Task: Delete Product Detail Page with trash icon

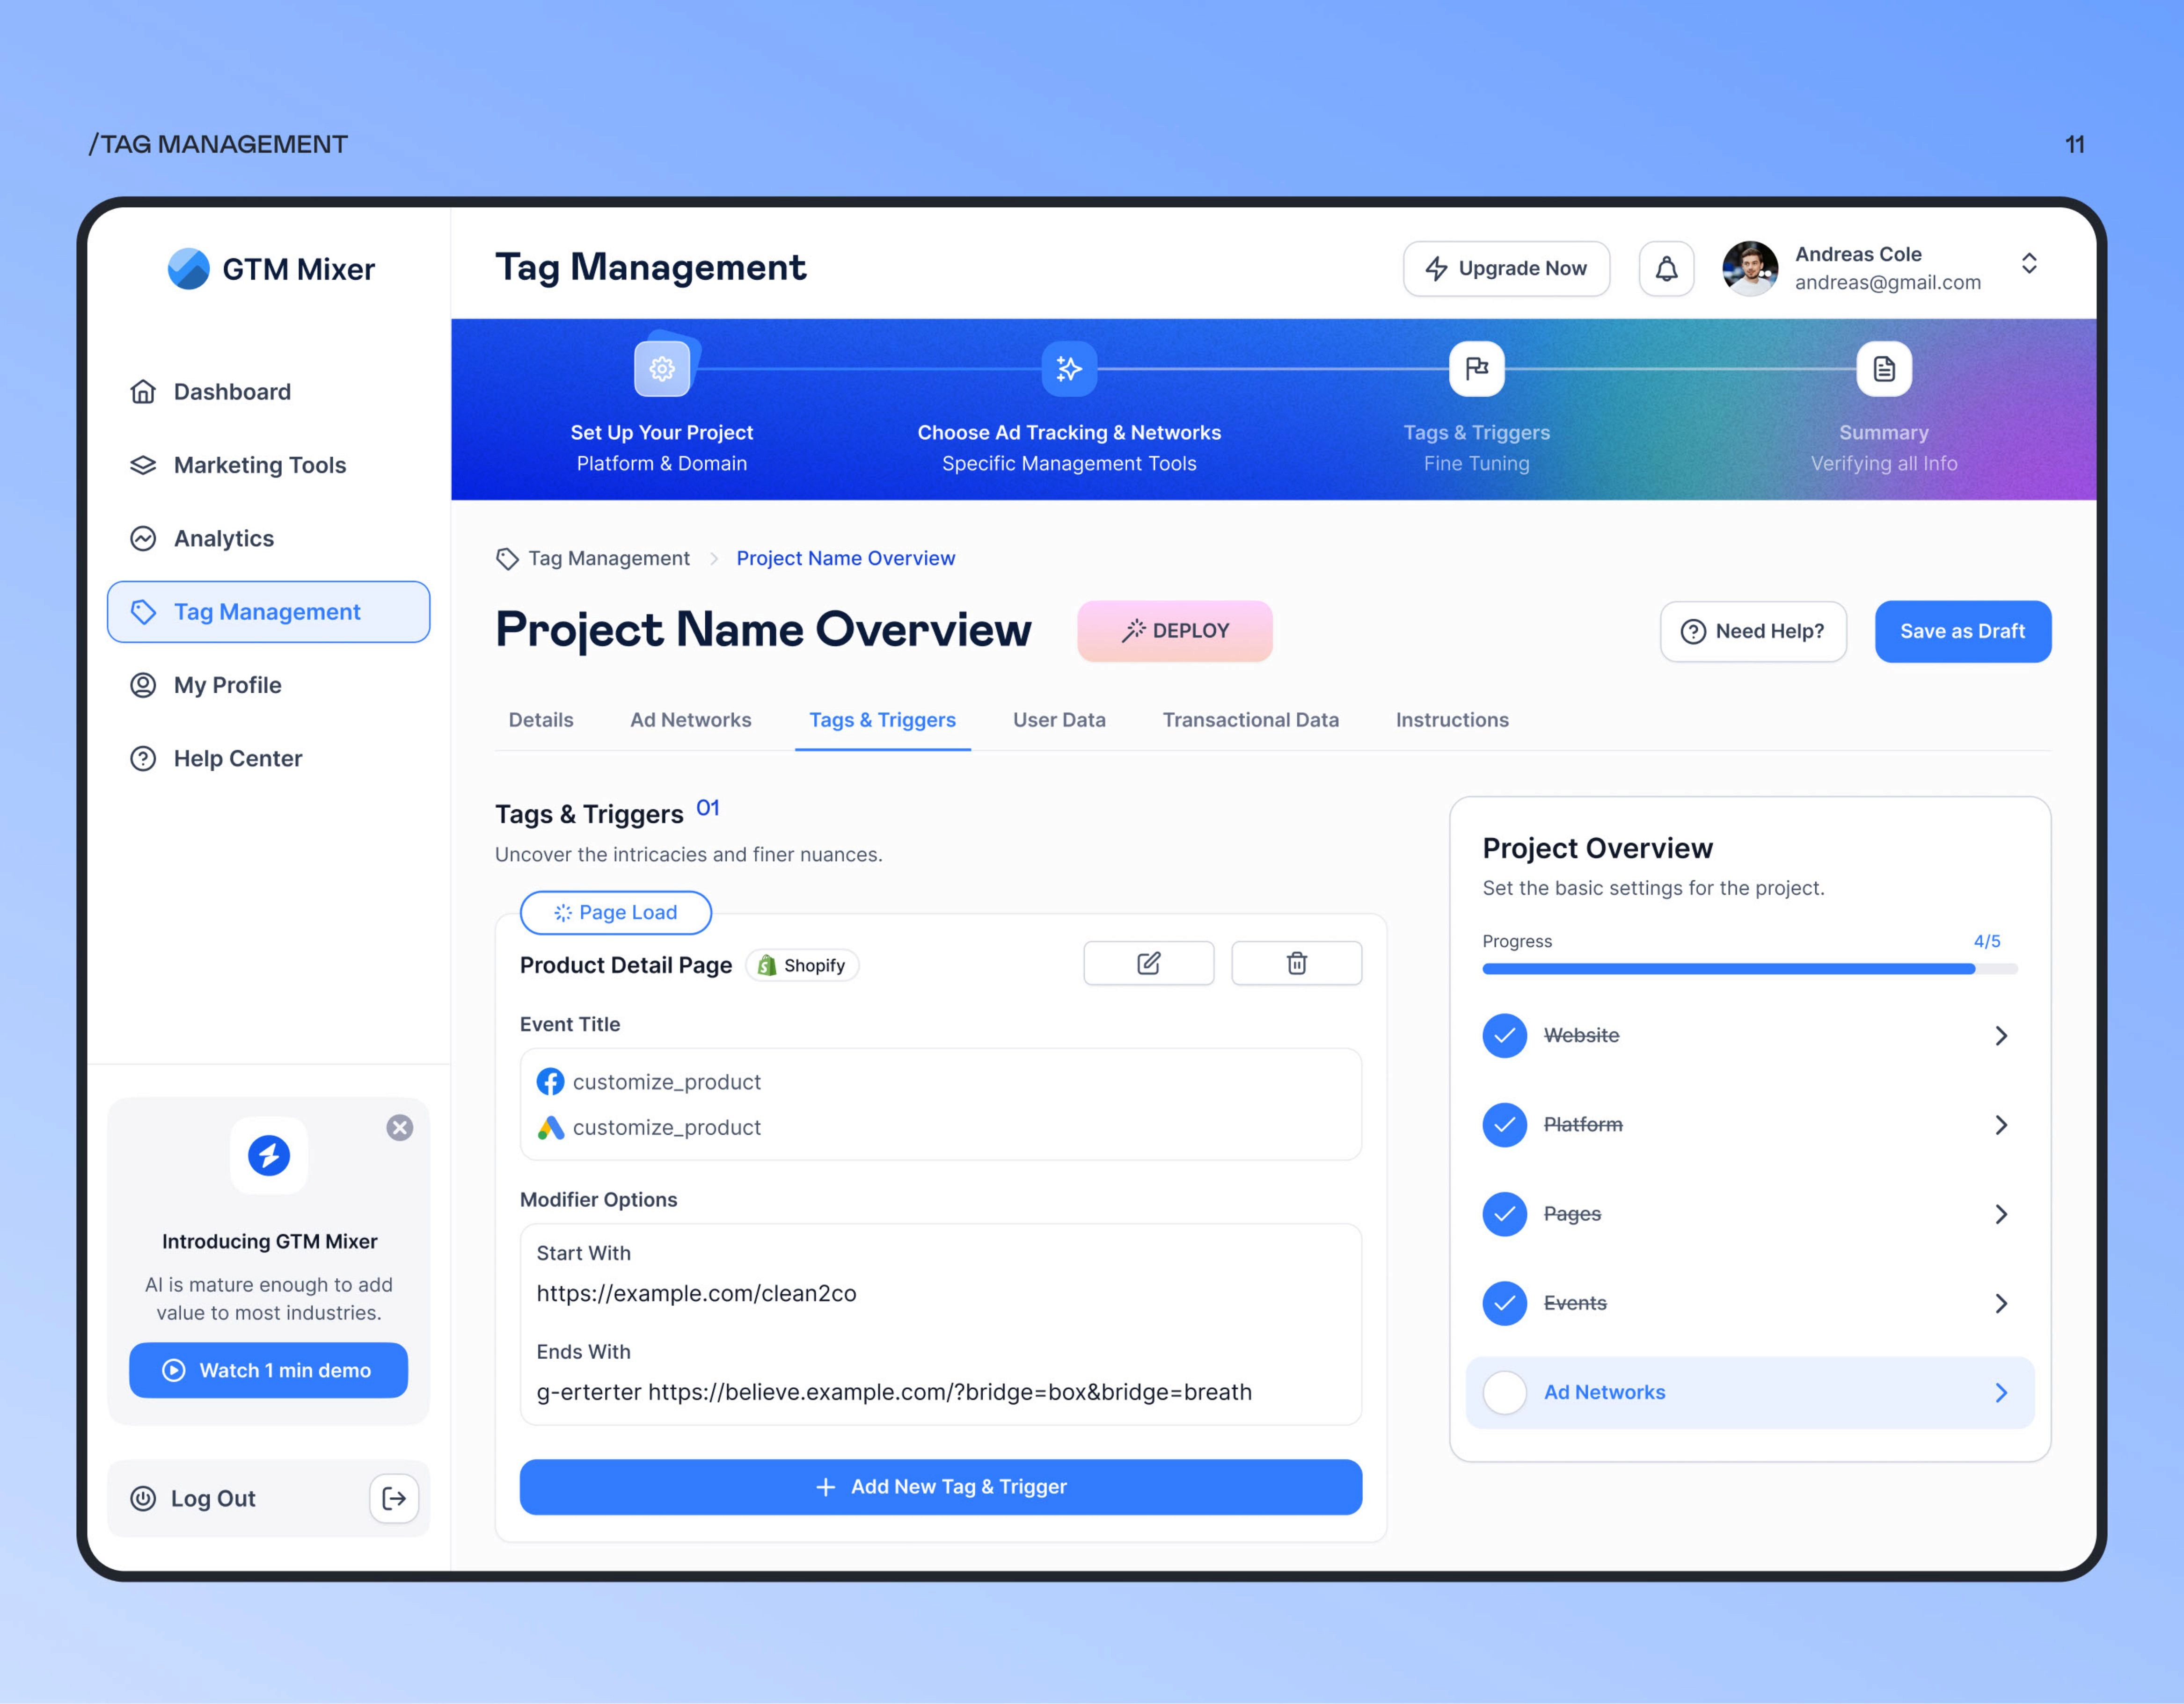Action: coord(1296,964)
